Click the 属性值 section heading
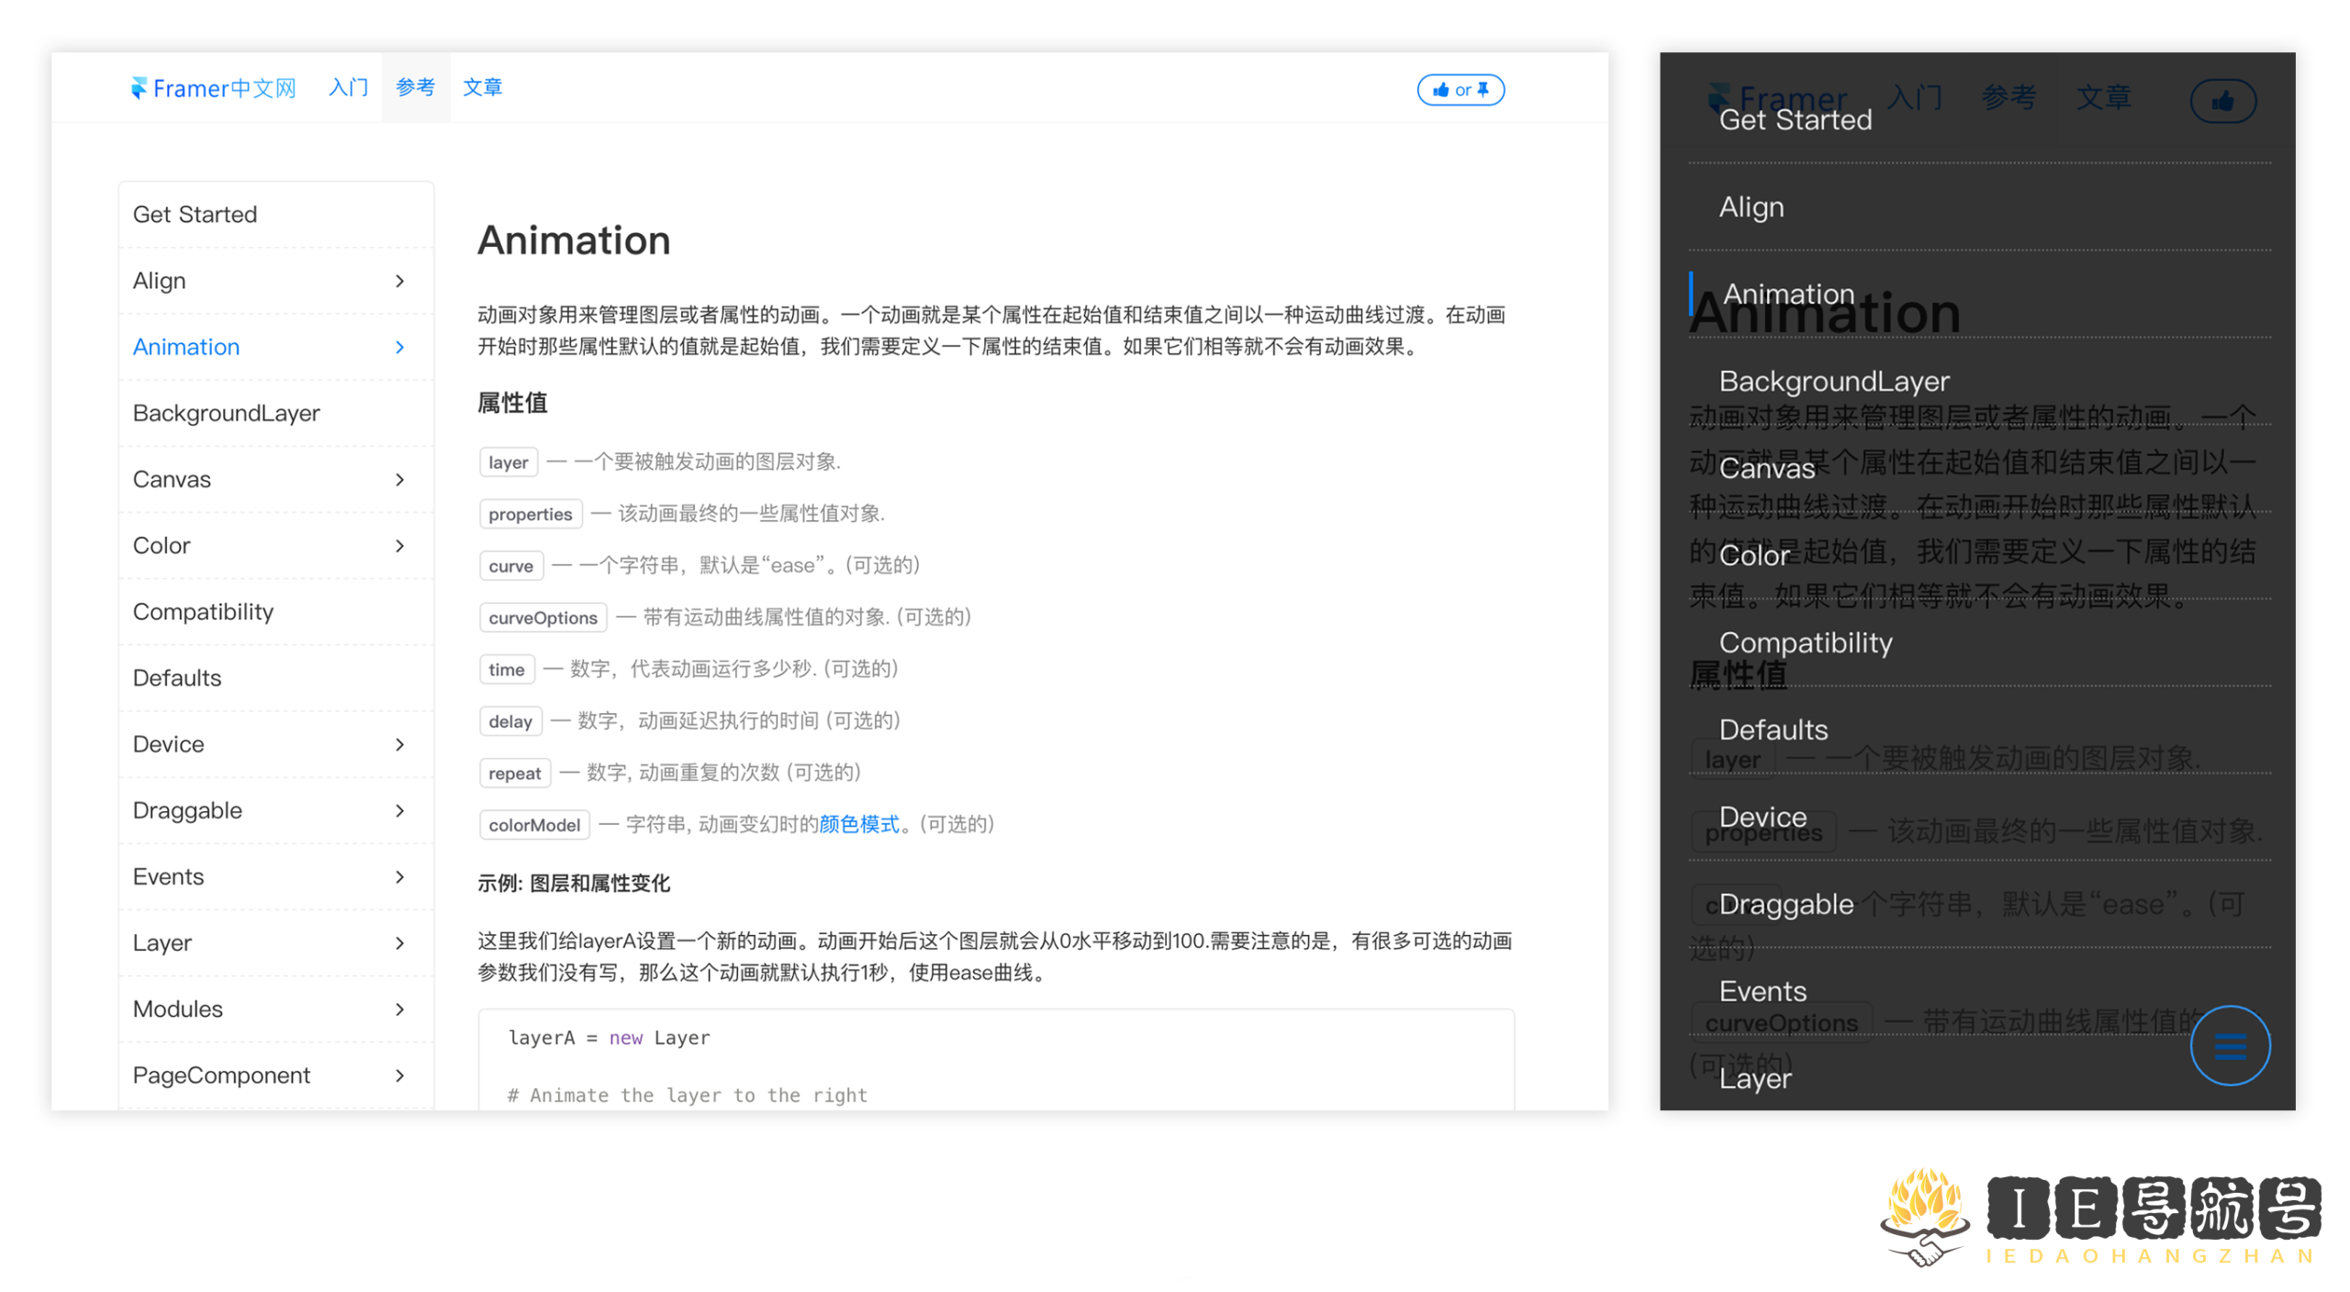The height and width of the screenshot is (1292, 2350). pyautogui.click(x=511, y=403)
